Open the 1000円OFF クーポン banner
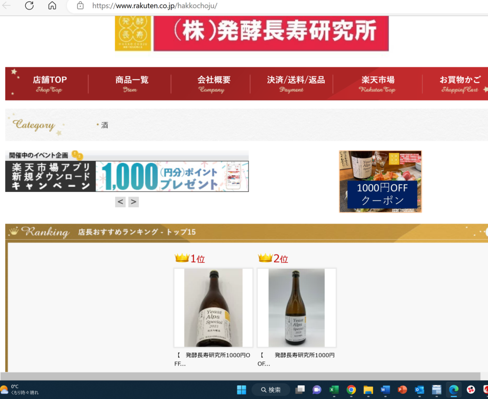Image resolution: width=488 pixels, height=399 pixels. [380, 182]
